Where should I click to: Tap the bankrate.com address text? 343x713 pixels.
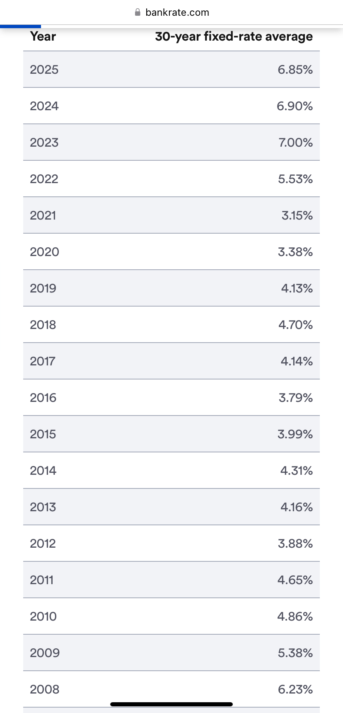pyautogui.click(x=177, y=12)
